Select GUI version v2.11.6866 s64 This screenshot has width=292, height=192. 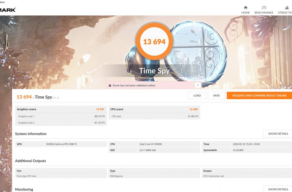click(147, 150)
